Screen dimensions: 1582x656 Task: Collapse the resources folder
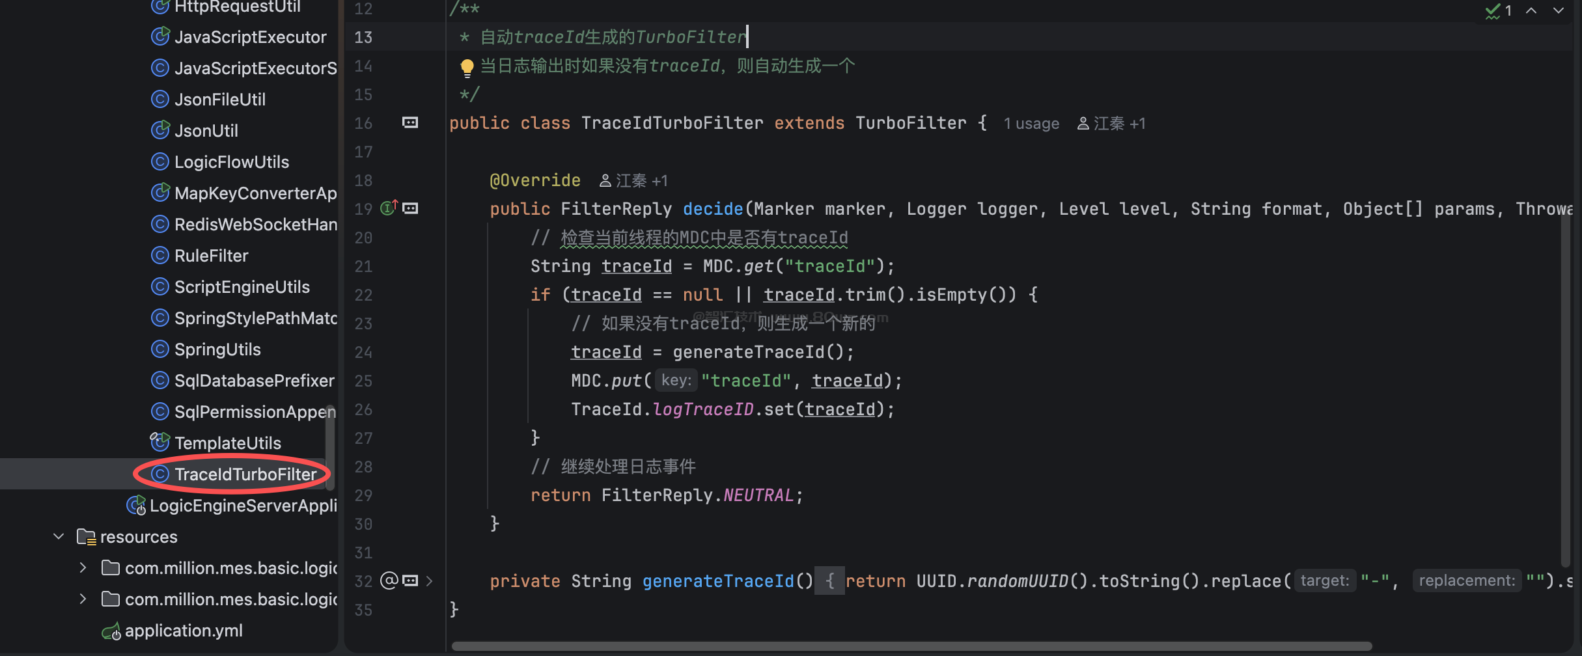[59, 537]
